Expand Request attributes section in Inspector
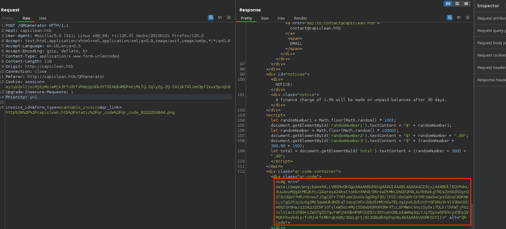The image size is (506, 229). tap(490, 18)
